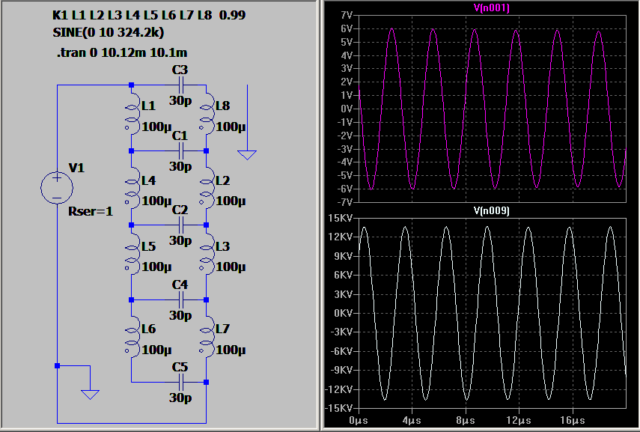Select the 100µ value of L8

point(231,127)
